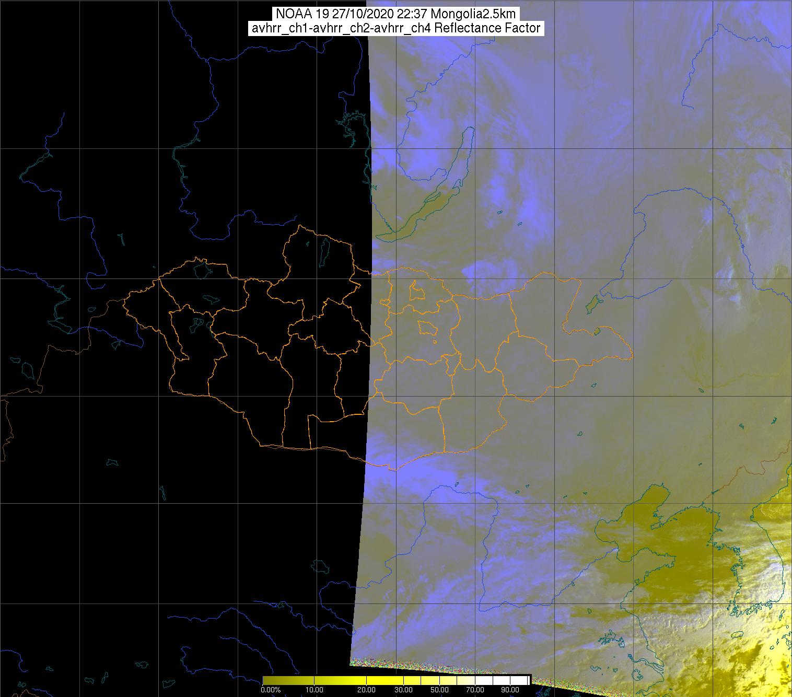
Task: Click the 0.00% label on the color scale
Action: [271, 691]
